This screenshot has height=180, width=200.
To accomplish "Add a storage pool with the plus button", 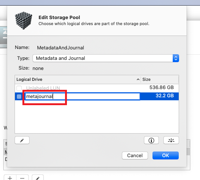I will [10, 178].
